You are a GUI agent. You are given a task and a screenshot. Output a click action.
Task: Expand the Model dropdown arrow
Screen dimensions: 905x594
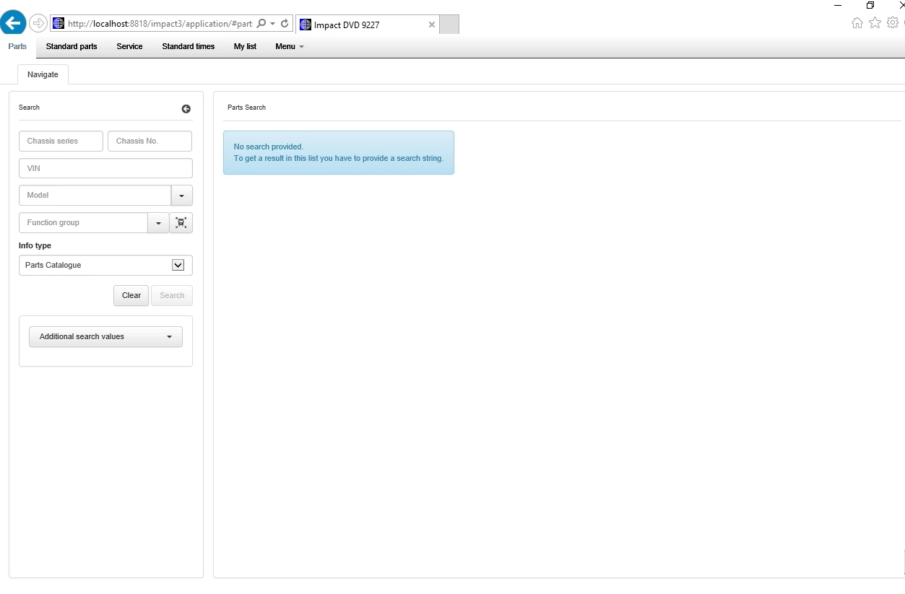click(182, 196)
